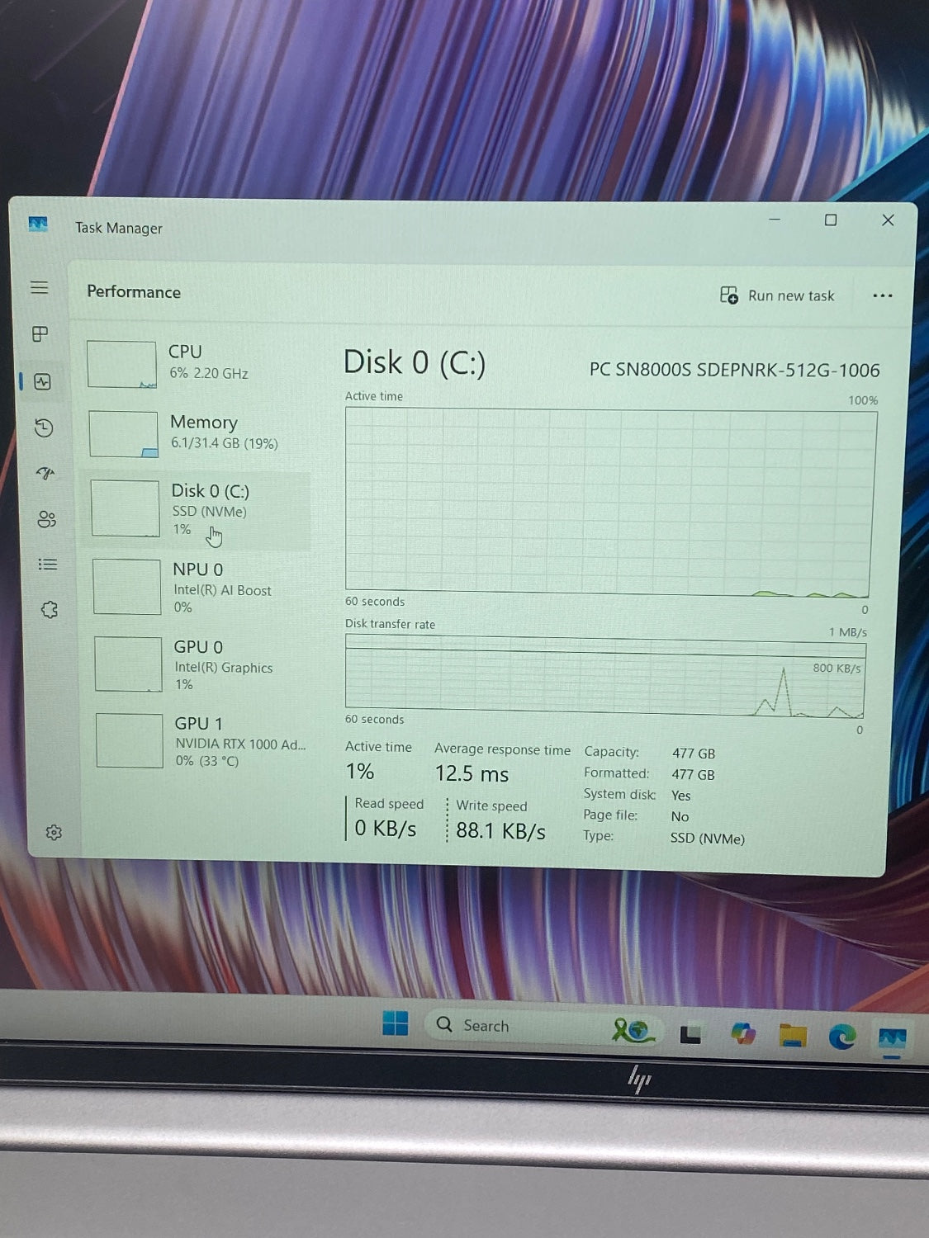Select Memory in the performance list
This screenshot has width=929, height=1238.
coord(198,433)
